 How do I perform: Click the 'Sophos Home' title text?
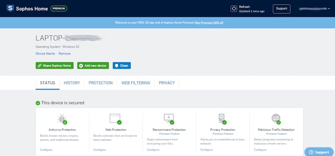32,9
